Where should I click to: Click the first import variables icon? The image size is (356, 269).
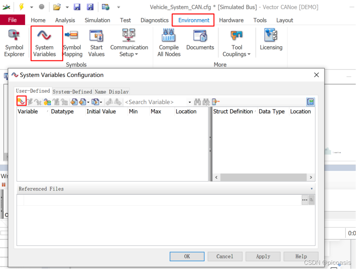pos(74,102)
